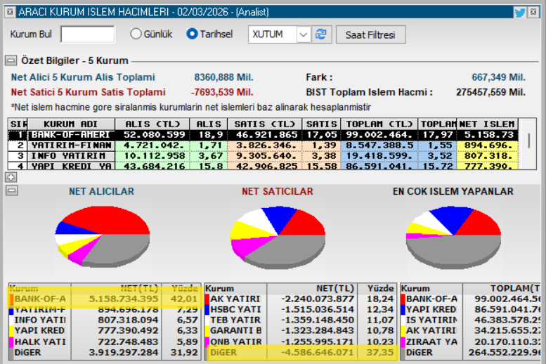Open the XUTUM index dropdown
The width and height of the screenshot is (546, 364).
point(304,34)
